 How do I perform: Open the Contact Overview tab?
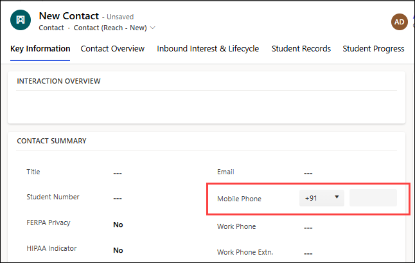(112, 49)
